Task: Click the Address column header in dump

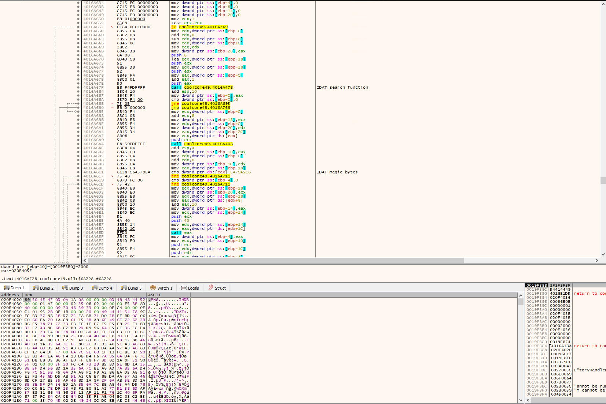Action: pyautogui.click(x=11, y=295)
